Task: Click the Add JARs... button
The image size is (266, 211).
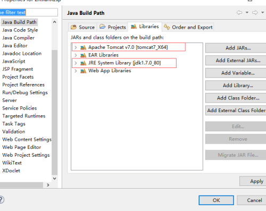Action: tap(236, 48)
